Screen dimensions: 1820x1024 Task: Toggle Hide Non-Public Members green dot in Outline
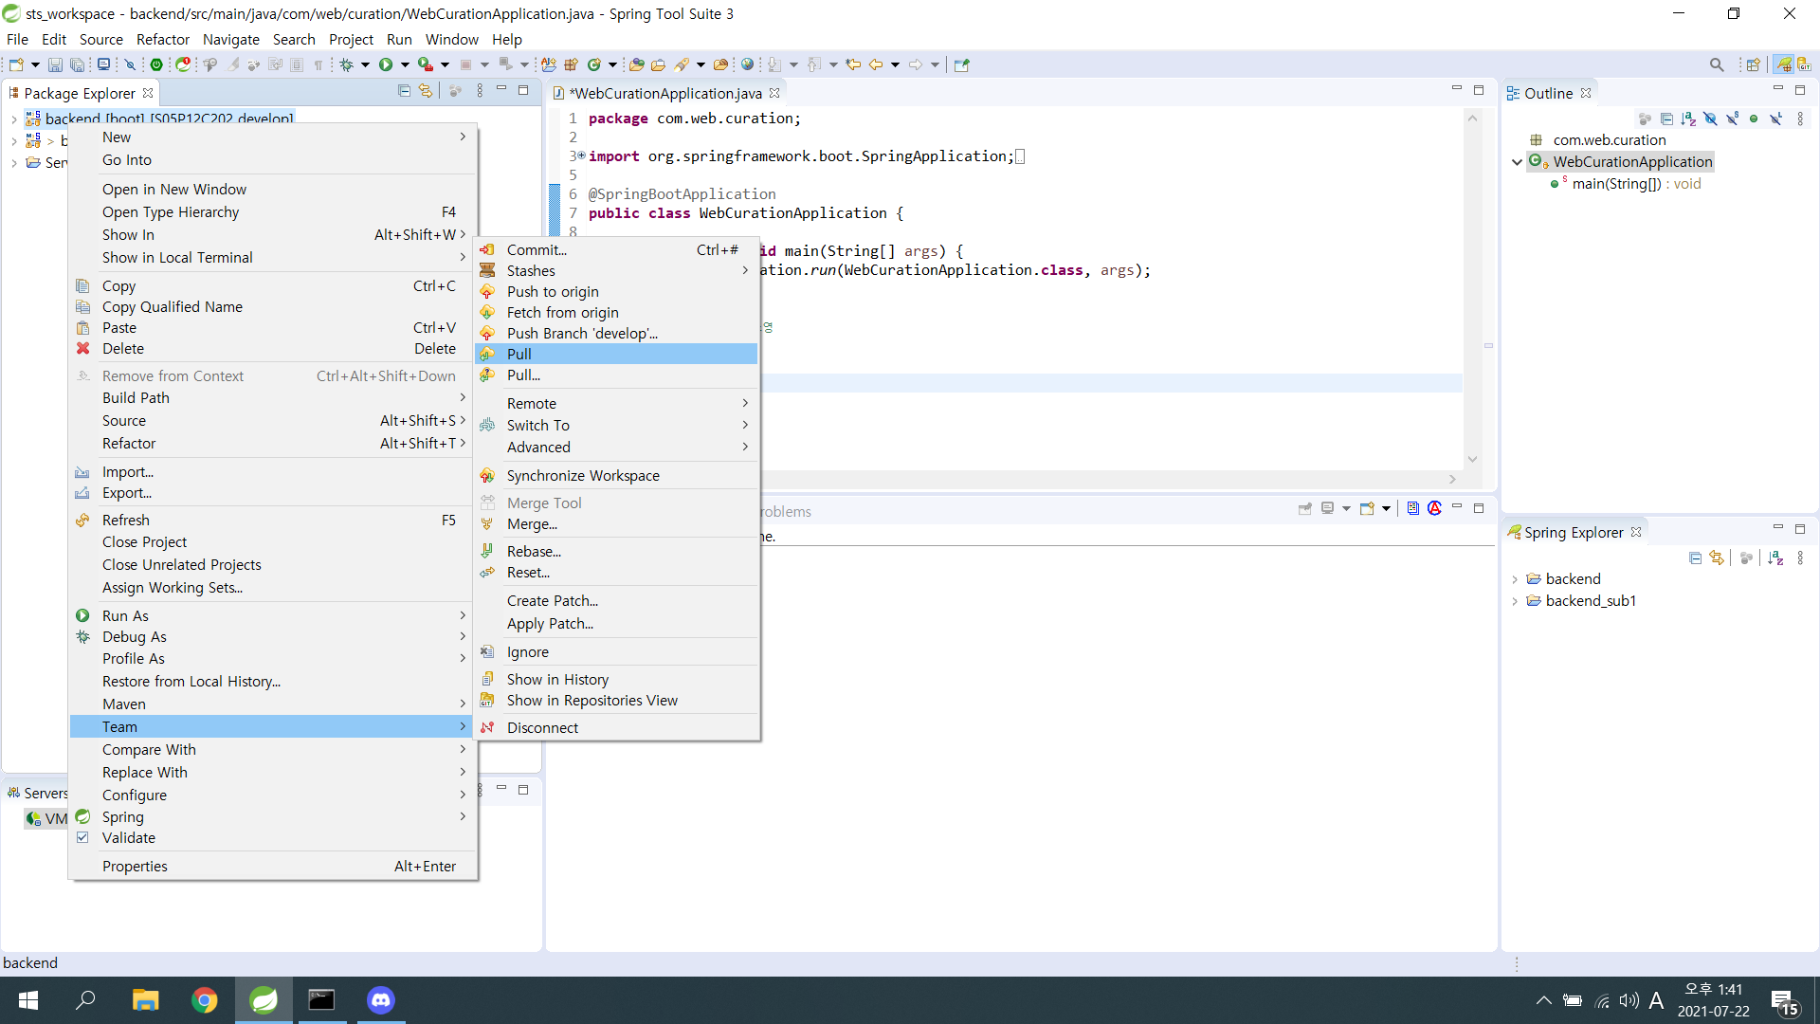[x=1754, y=119]
